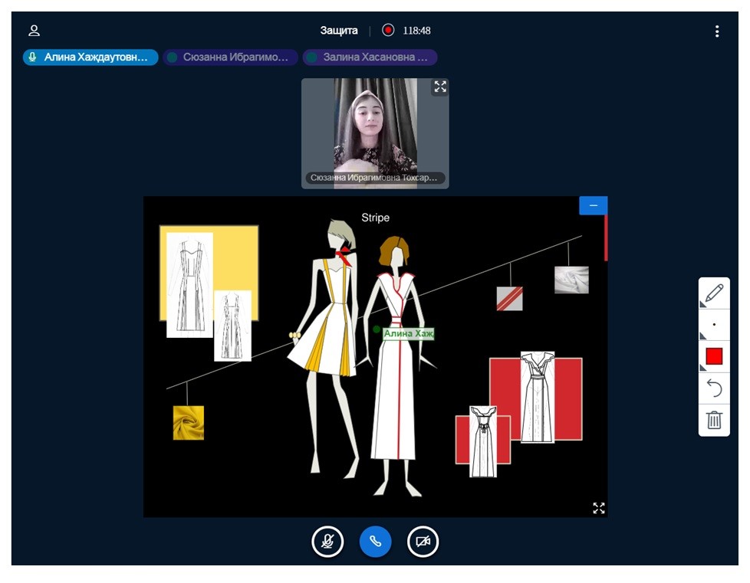This screenshot has height=583, width=750.
Task: Minimize the presentation with the blue minus button
Action: 593,205
